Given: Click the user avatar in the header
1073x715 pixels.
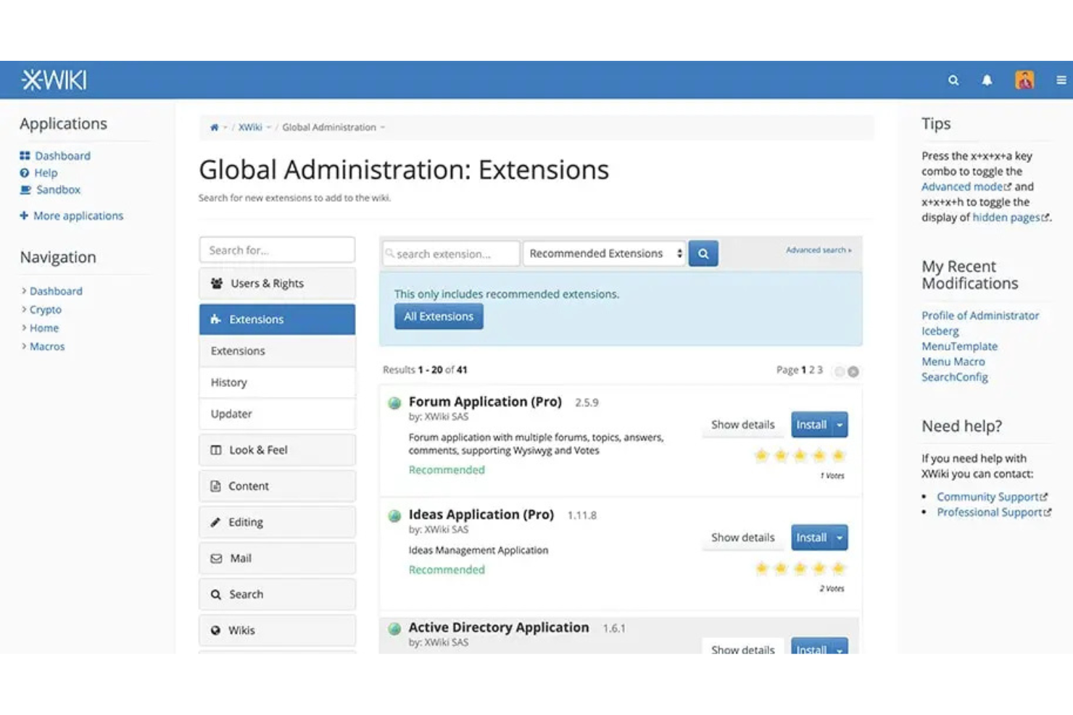Looking at the screenshot, I should (1024, 80).
